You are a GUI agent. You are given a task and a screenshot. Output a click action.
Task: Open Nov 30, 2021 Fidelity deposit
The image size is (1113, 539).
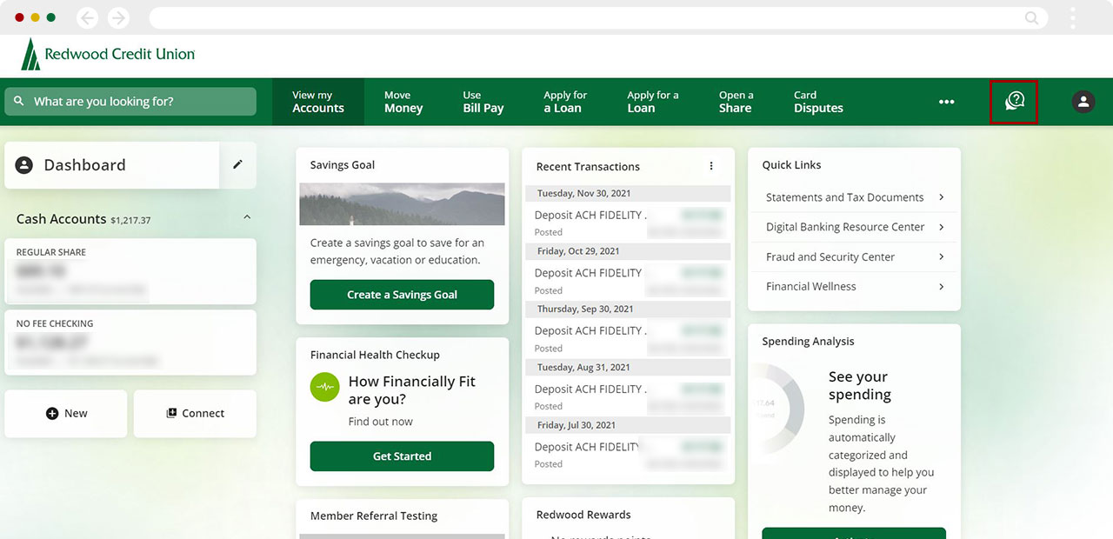(628, 223)
